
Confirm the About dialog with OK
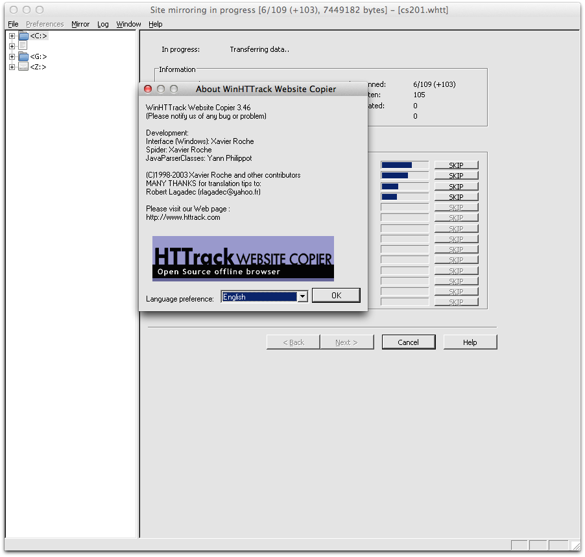pos(336,296)
